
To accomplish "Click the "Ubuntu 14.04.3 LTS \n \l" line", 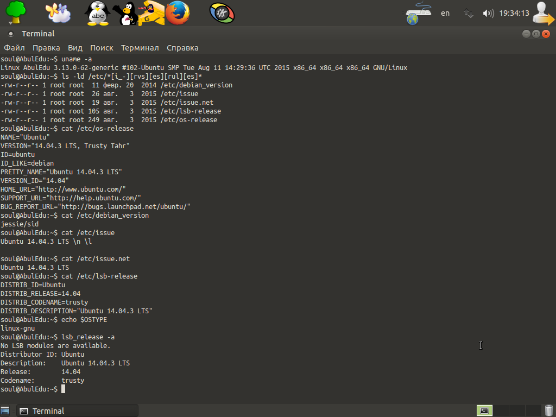I will click(46, 242).
